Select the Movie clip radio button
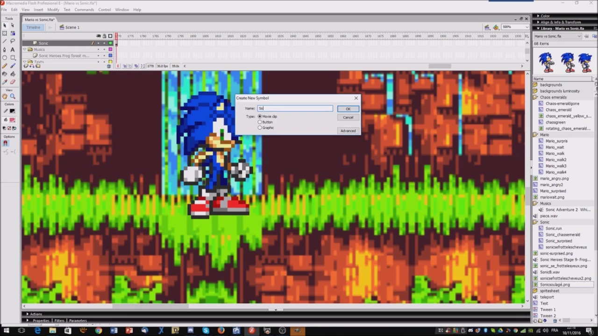 coord(260,116)
